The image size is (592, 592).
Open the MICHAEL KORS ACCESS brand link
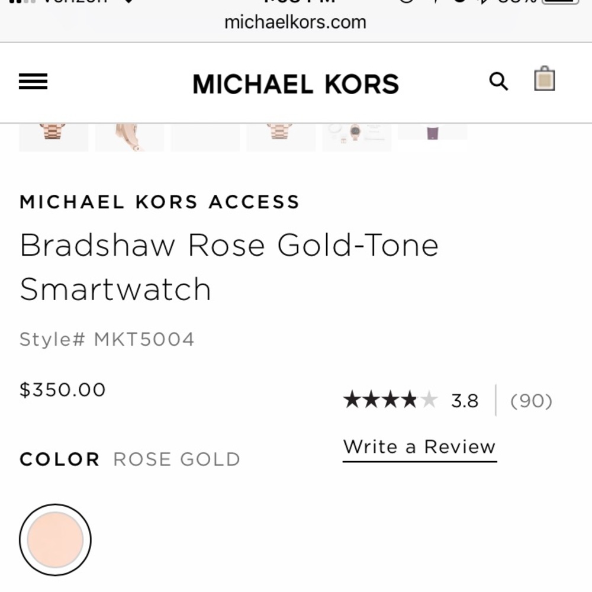tap(160, 202)
